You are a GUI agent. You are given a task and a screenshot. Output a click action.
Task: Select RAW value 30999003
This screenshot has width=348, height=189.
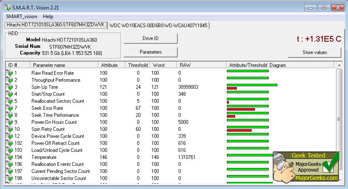[188, 87]
